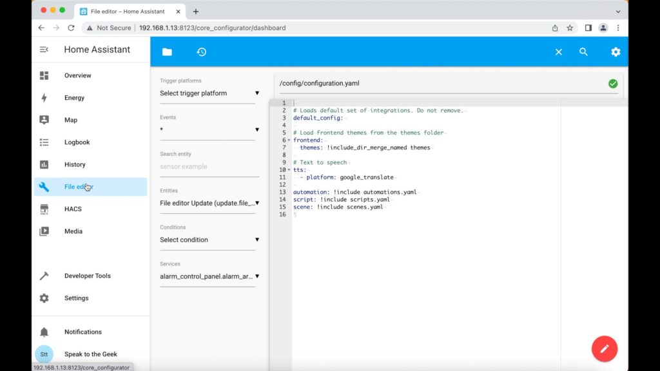This screenshot has width=660, height=371.
Task: Click the scene: !include scenes.yaml line
Action: click(338, 207)
